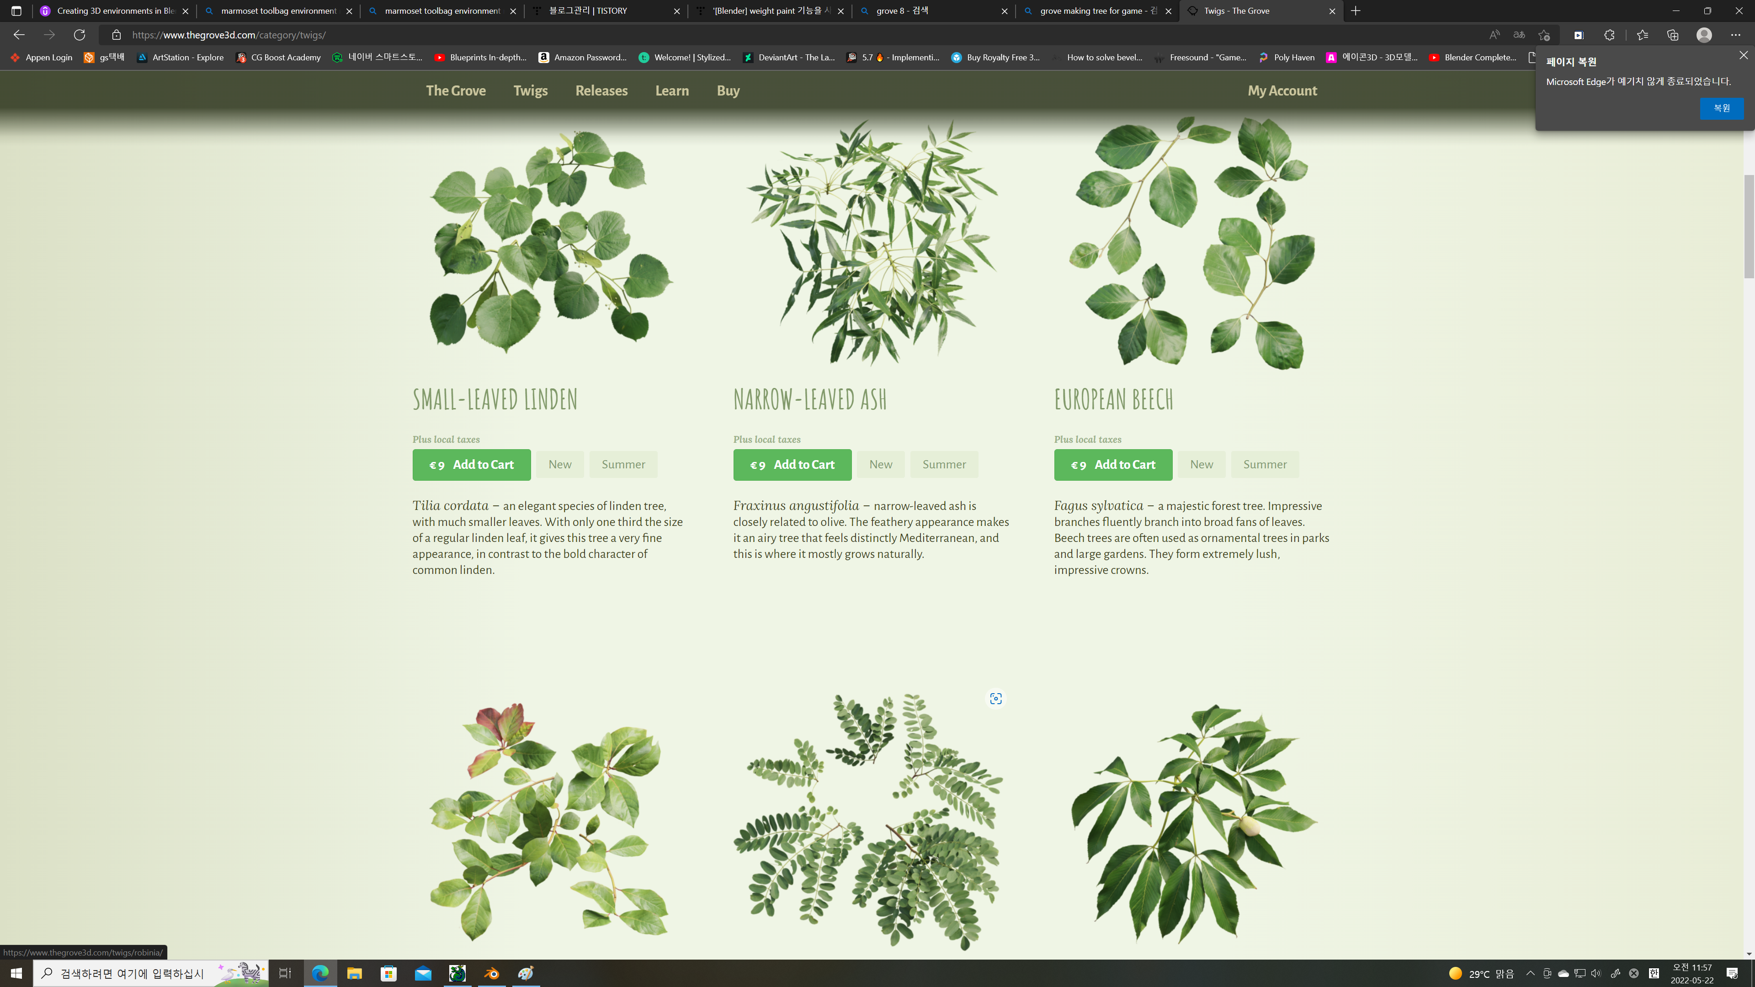Image resolution: width=1755 pixels, height=987 pixels.
Task: Open the Releases menu item
Action: [x=601, y=90]
